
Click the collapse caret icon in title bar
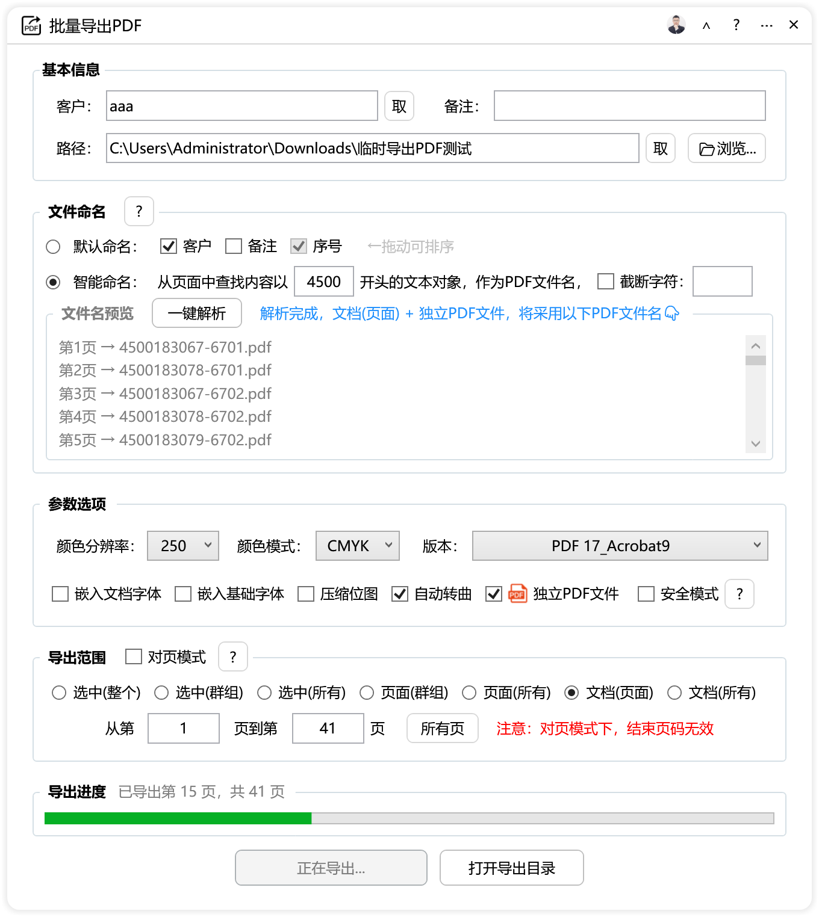coord(706,25)
